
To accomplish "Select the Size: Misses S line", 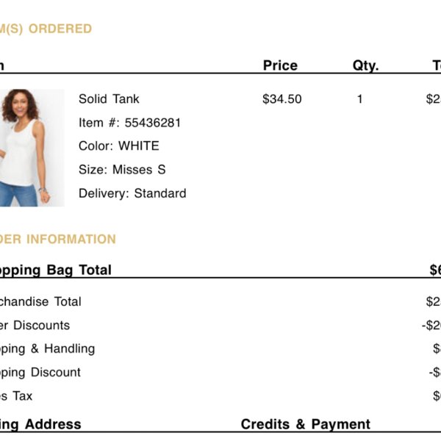I will click(122, 170).
